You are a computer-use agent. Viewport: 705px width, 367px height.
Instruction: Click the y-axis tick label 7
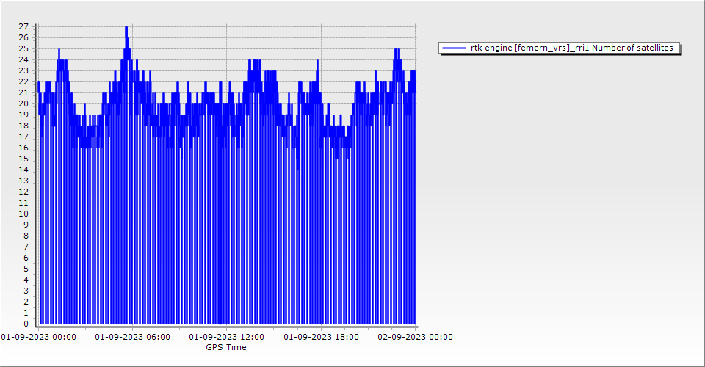26,247
